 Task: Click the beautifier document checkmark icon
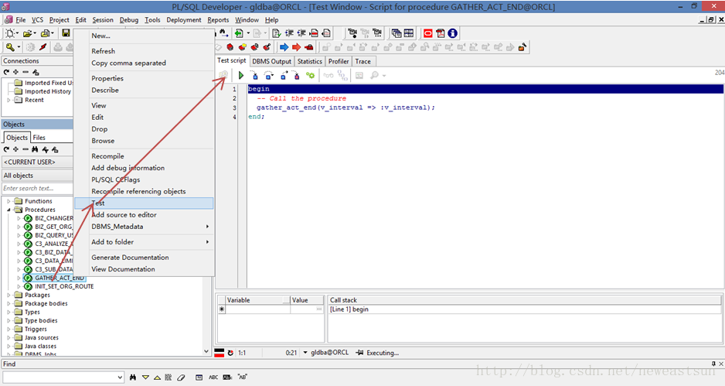pos(277,33)
